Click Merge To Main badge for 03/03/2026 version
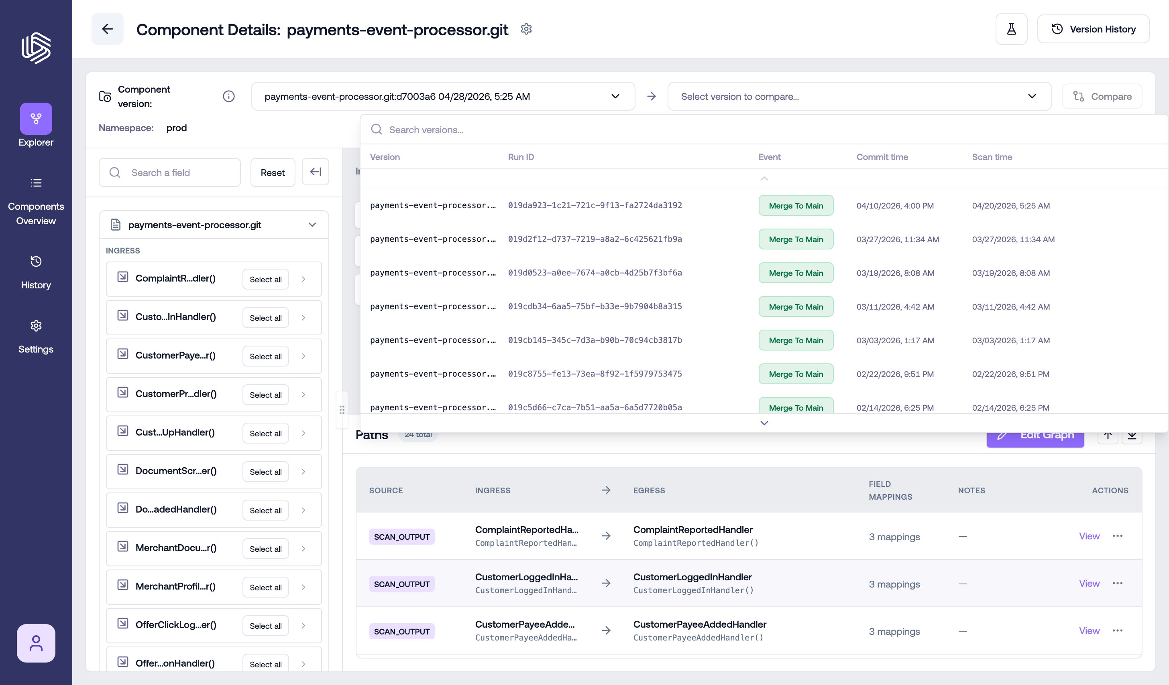Viewport: 1169px width, 685px height. click(x=796, y=340)
